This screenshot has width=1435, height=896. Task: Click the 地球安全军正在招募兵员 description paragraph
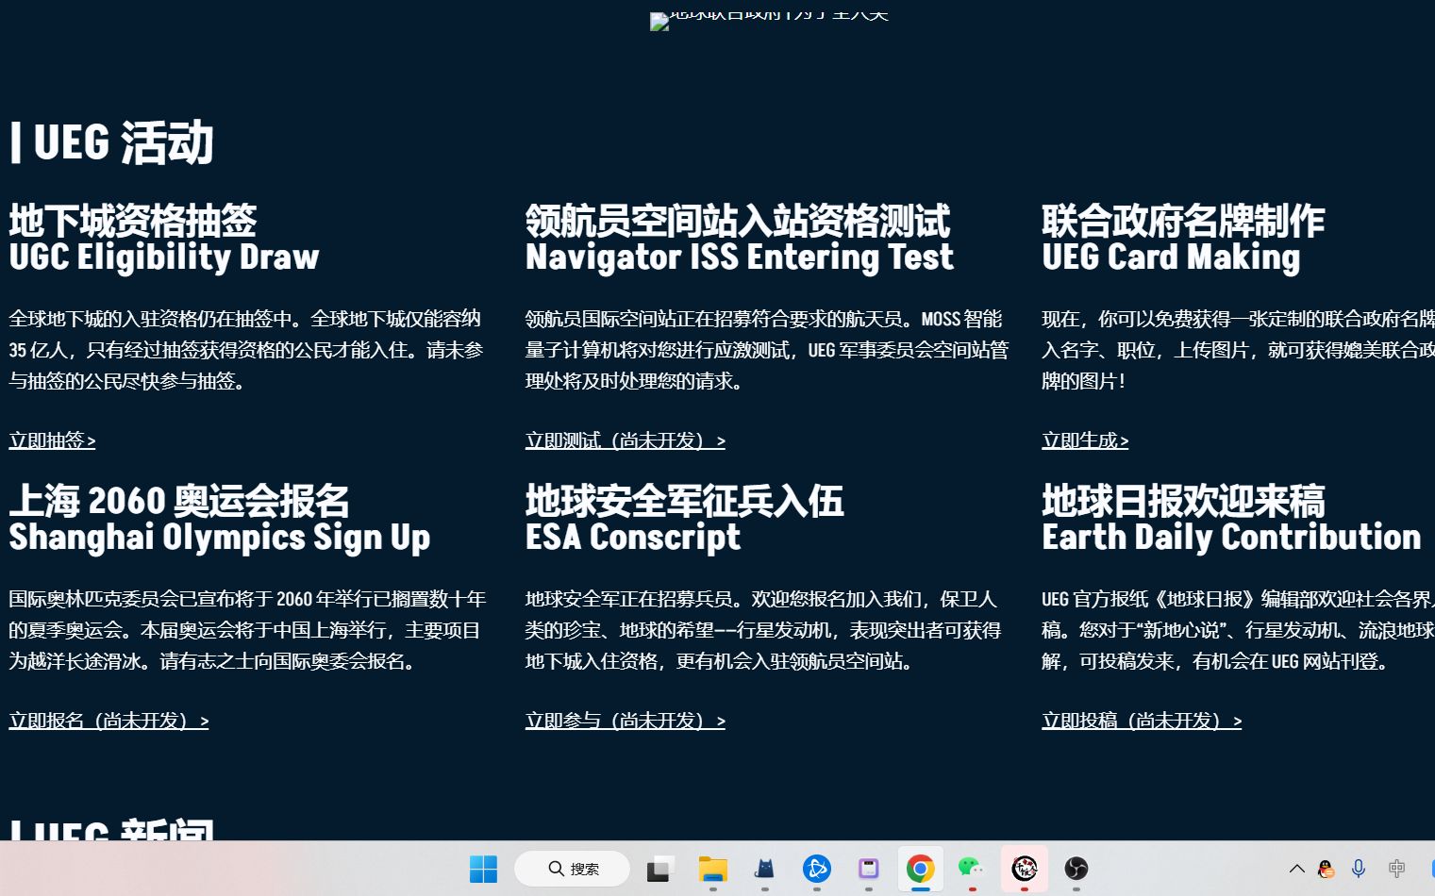763,630
